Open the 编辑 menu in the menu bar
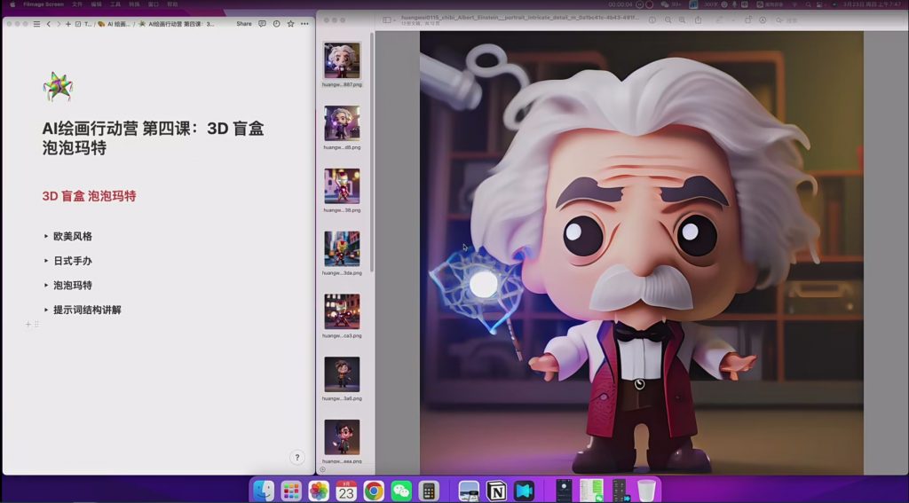909x503 pixels. coord(96,4)
